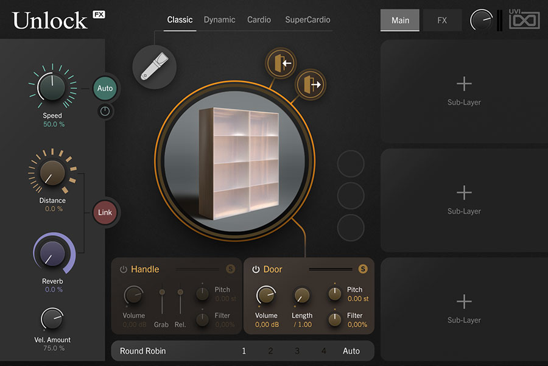Select Round Robin 3
This screenshot has width=548, height=366.
tap(297, 351)
